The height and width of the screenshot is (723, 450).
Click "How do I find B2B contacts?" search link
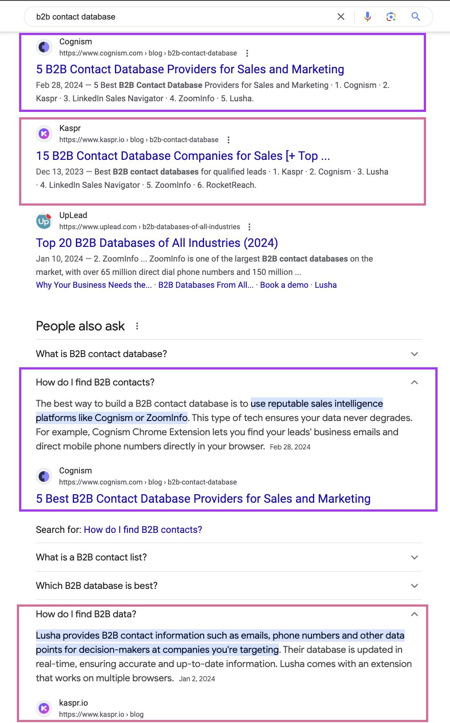pos(143,530)
